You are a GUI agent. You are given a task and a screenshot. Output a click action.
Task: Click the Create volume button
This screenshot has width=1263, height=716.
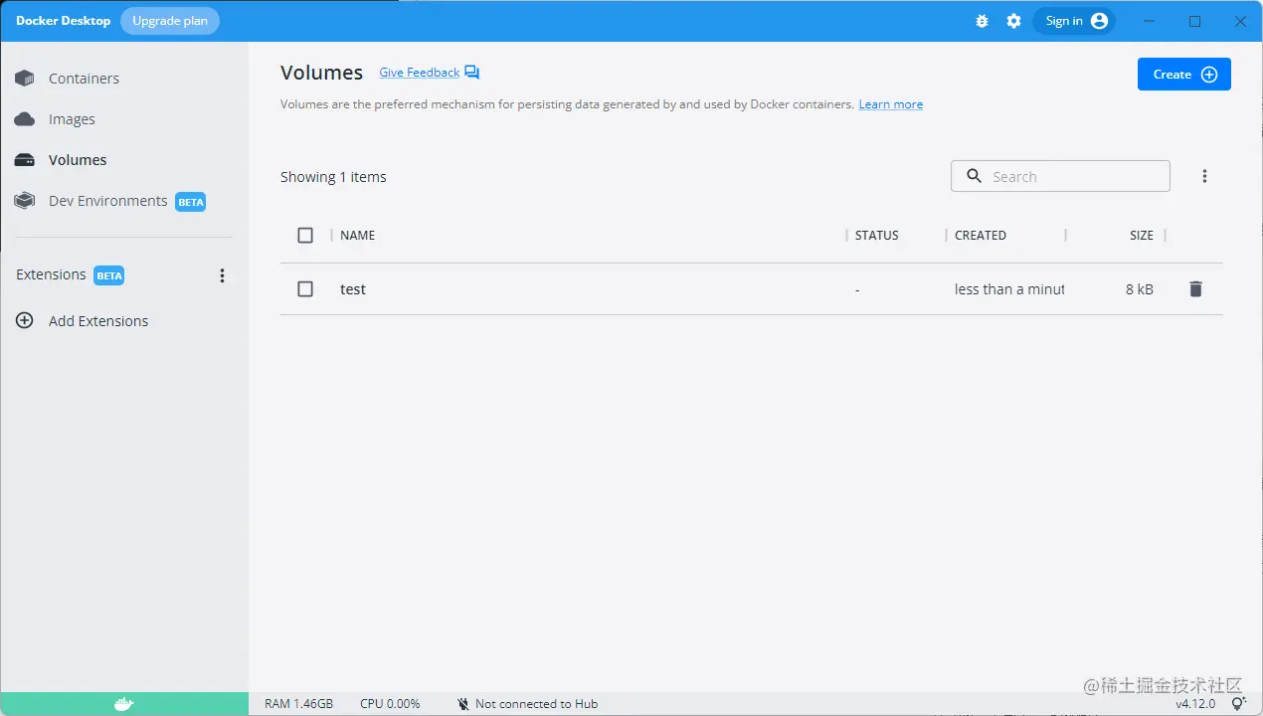click(x=1184, y=75)
